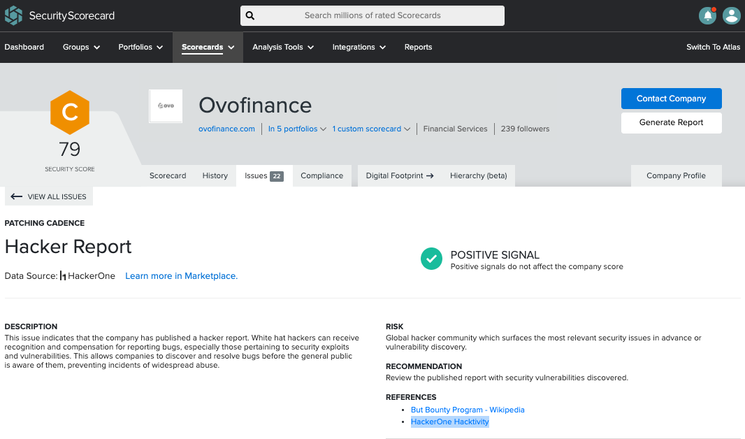Switch to the Scorecard tab

tap(168, 175)
